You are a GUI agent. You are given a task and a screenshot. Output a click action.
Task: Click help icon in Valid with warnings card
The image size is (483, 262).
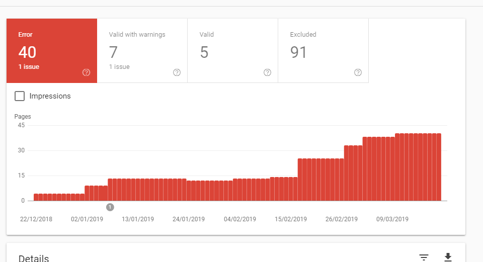(x=177, y=72)
